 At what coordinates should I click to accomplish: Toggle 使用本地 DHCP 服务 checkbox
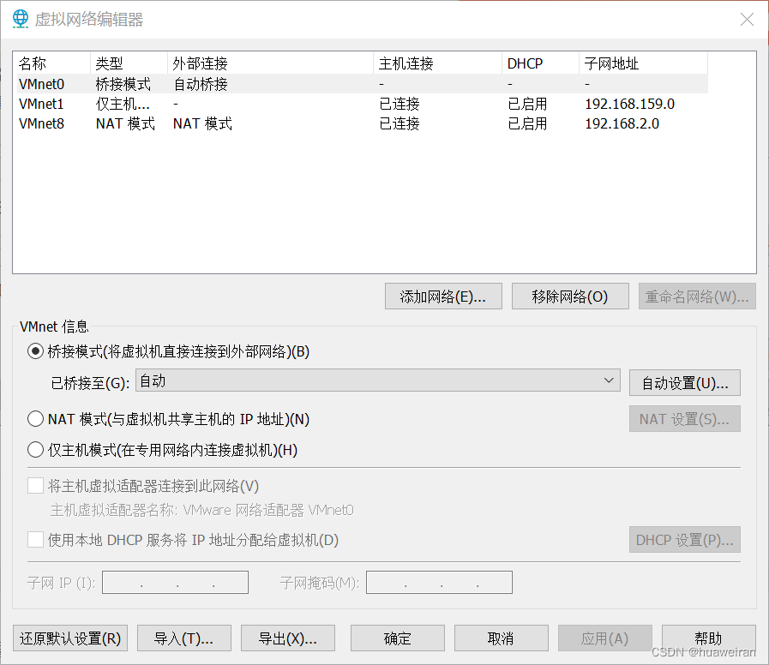pyautogui.click(x=35, y=540)
